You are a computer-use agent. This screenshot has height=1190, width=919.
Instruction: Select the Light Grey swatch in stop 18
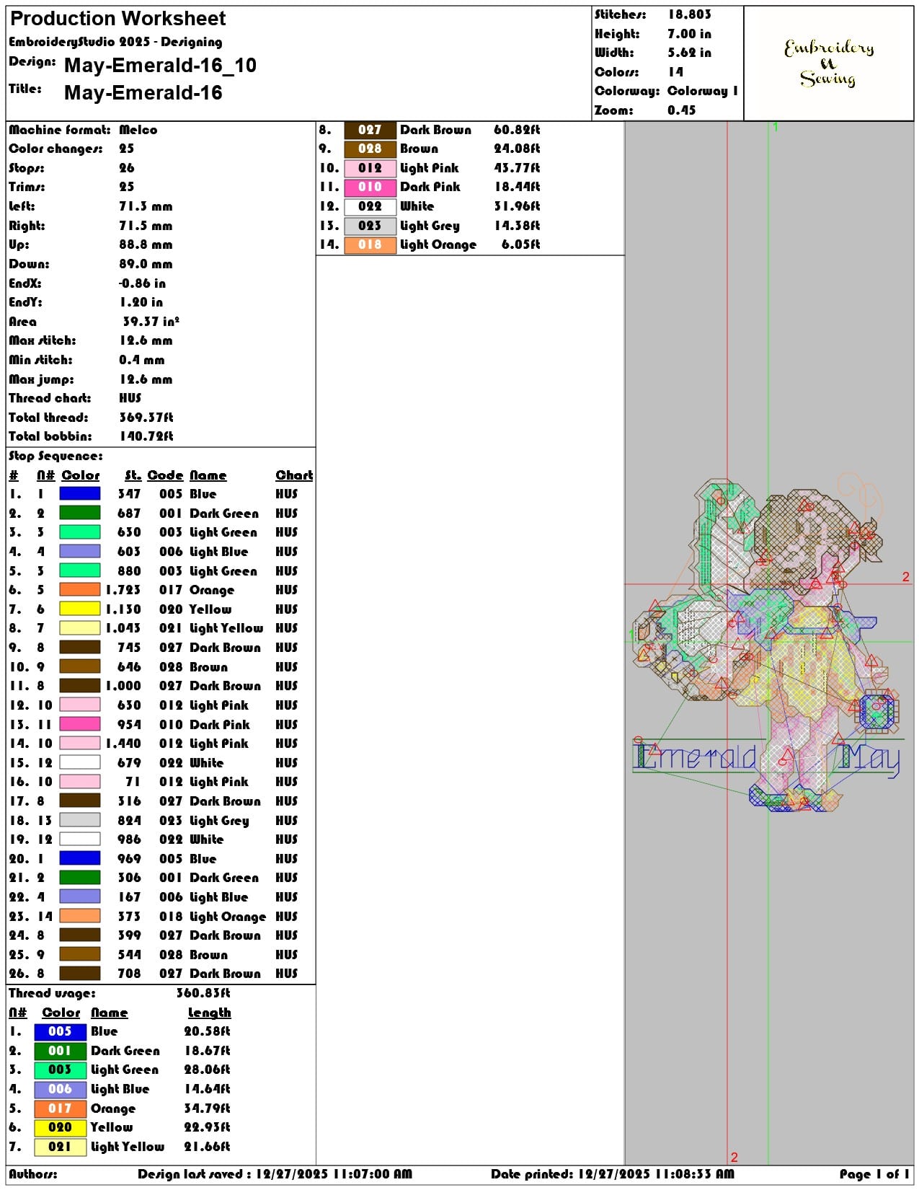[79, 820]
